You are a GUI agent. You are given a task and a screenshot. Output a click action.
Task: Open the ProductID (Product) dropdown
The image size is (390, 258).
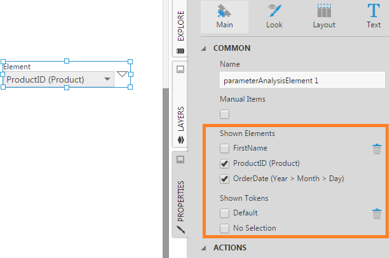pos(107,79)
